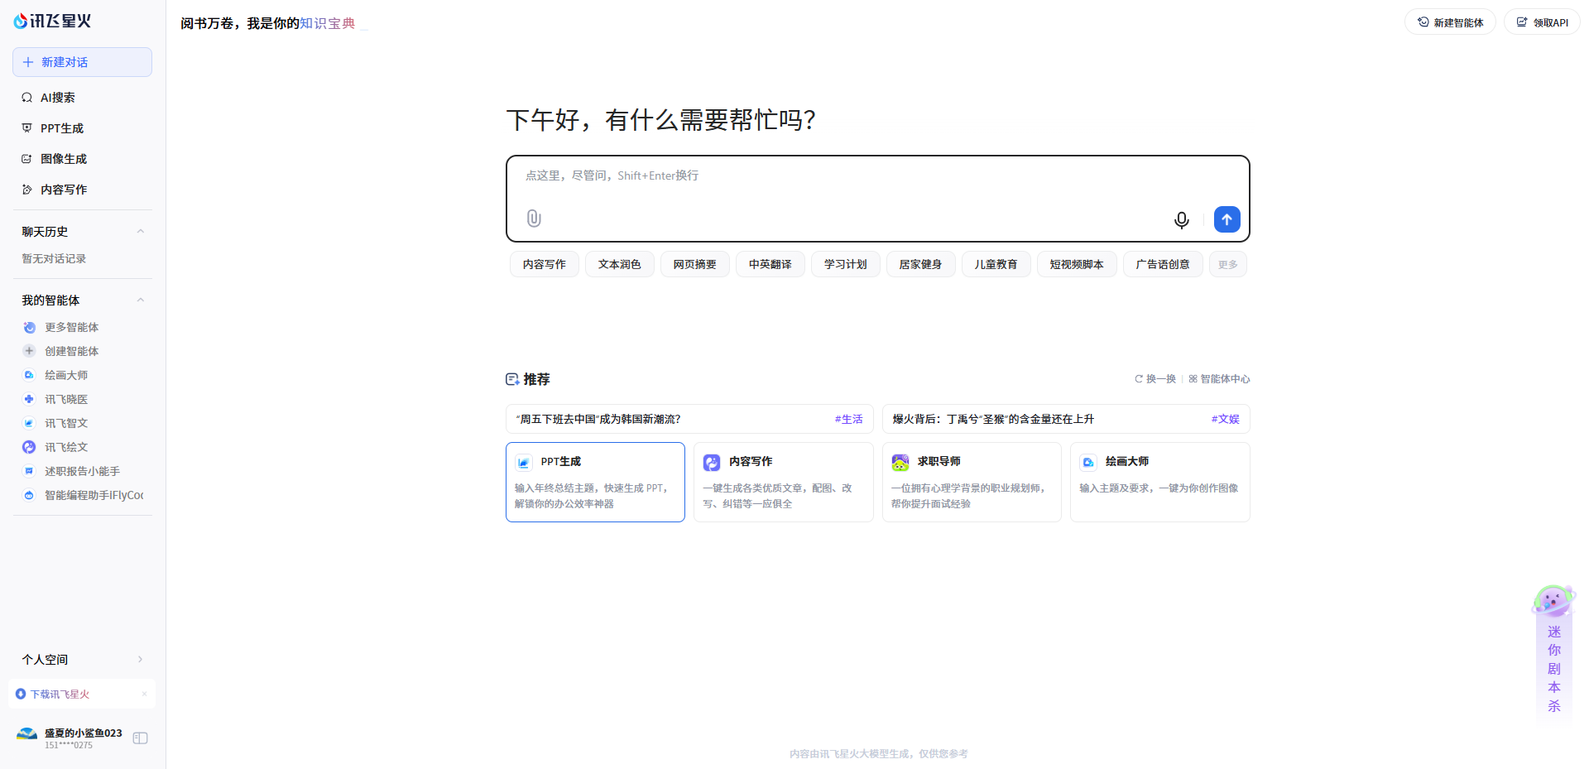Send a message using the arrow button

tap(1227, 219)
